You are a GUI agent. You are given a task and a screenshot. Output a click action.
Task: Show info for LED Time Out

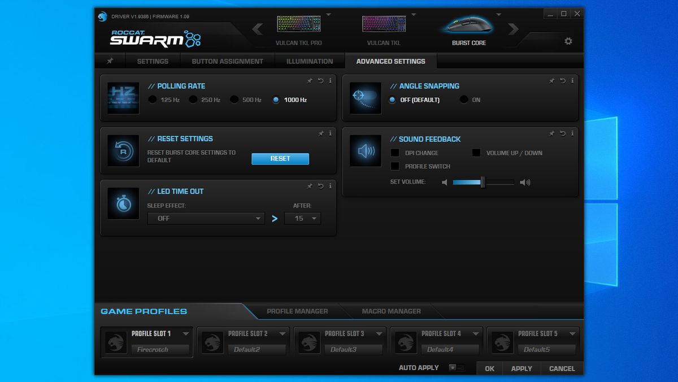pyautogui.click(x=330, y=186)
